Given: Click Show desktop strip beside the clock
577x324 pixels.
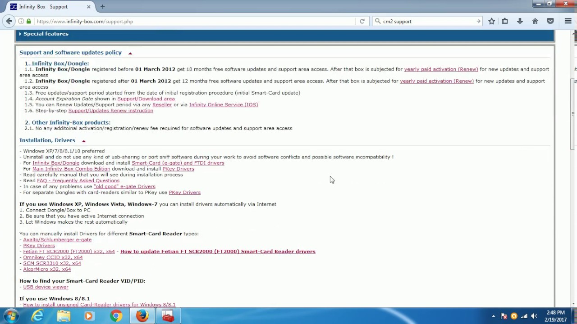Looking at the screenshot, I should pyautogui.click(x=574, y=316).
